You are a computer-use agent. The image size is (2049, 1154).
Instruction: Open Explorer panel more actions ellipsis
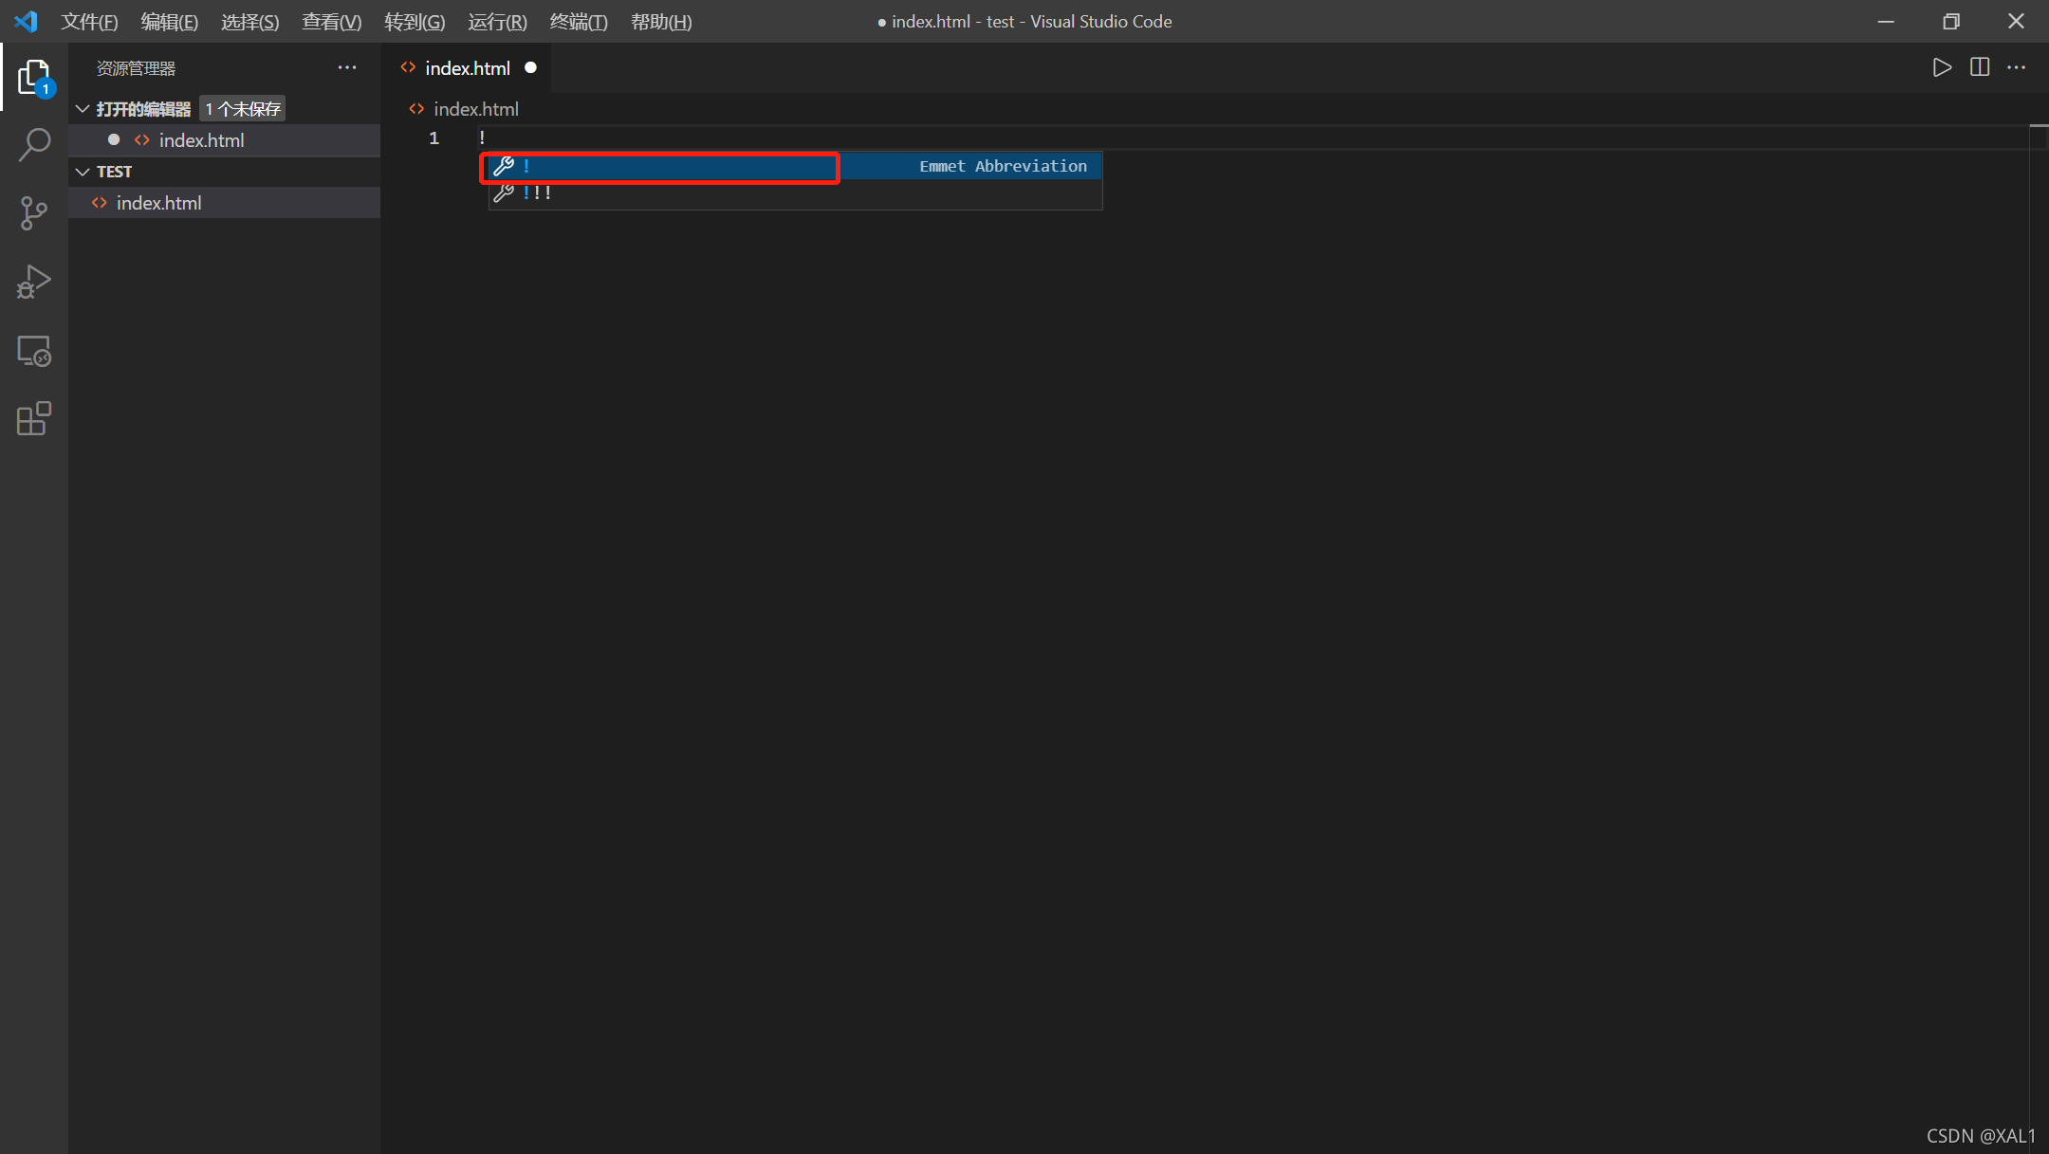347,67
